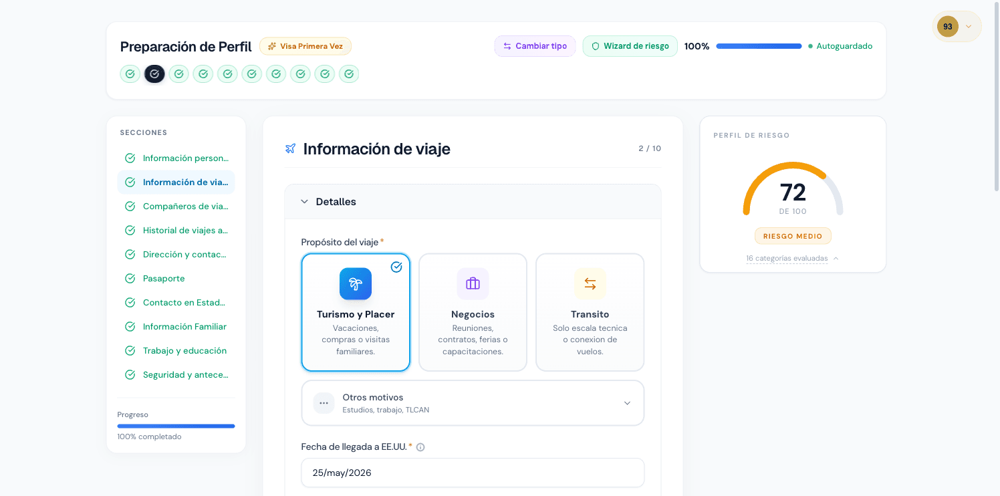Click the arrows Transito icon

590,284
